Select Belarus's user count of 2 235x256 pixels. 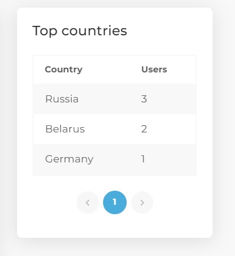[x=144, y=129]
